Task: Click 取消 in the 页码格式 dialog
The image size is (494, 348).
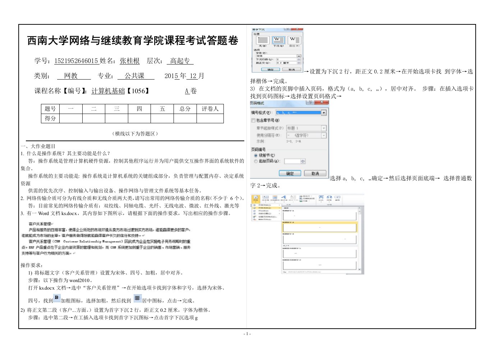Action: pos(315,173)
